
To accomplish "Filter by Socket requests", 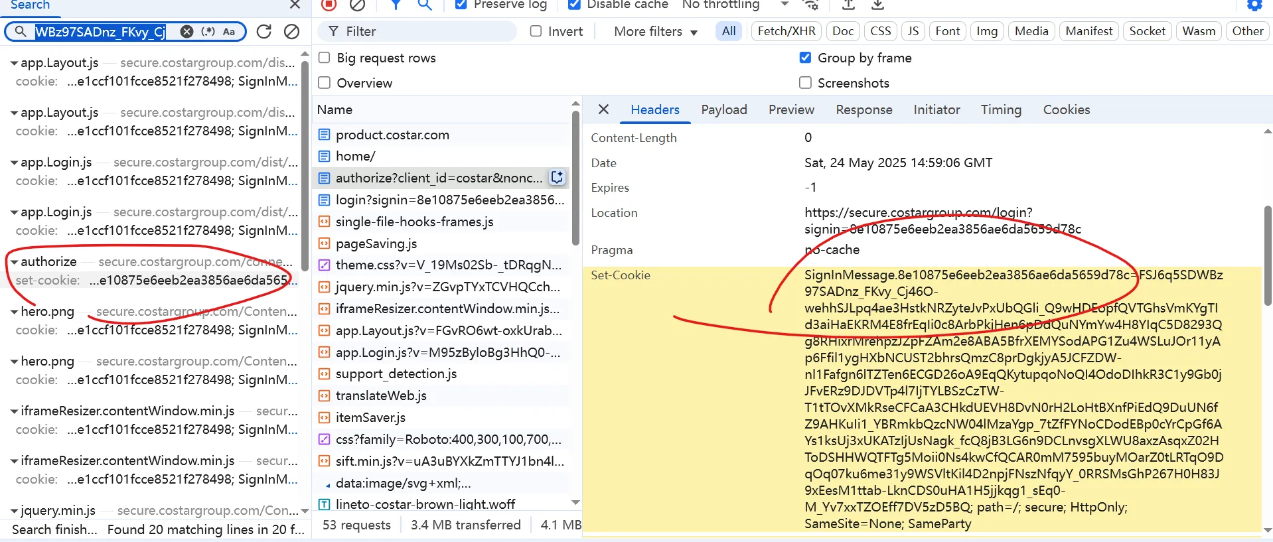I will coord(1147,31).
